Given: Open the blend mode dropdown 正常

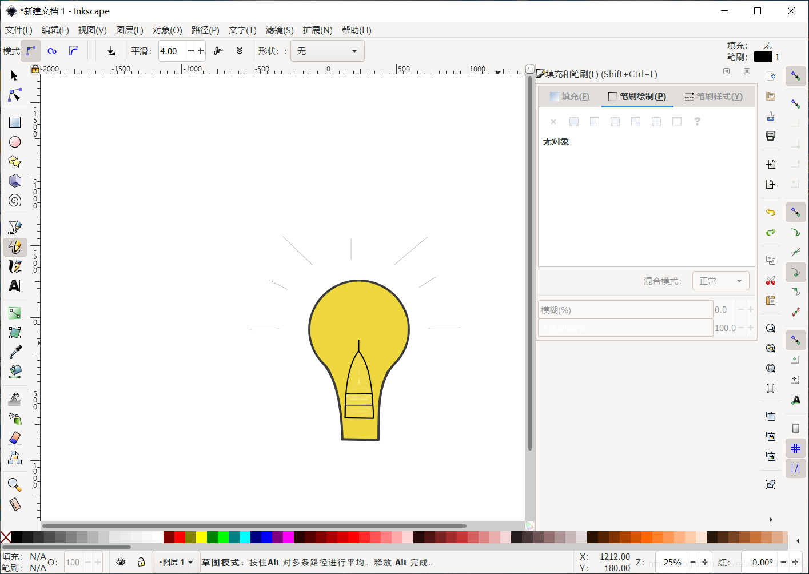Looking at the screenshot, I should [x=721, y=281].
